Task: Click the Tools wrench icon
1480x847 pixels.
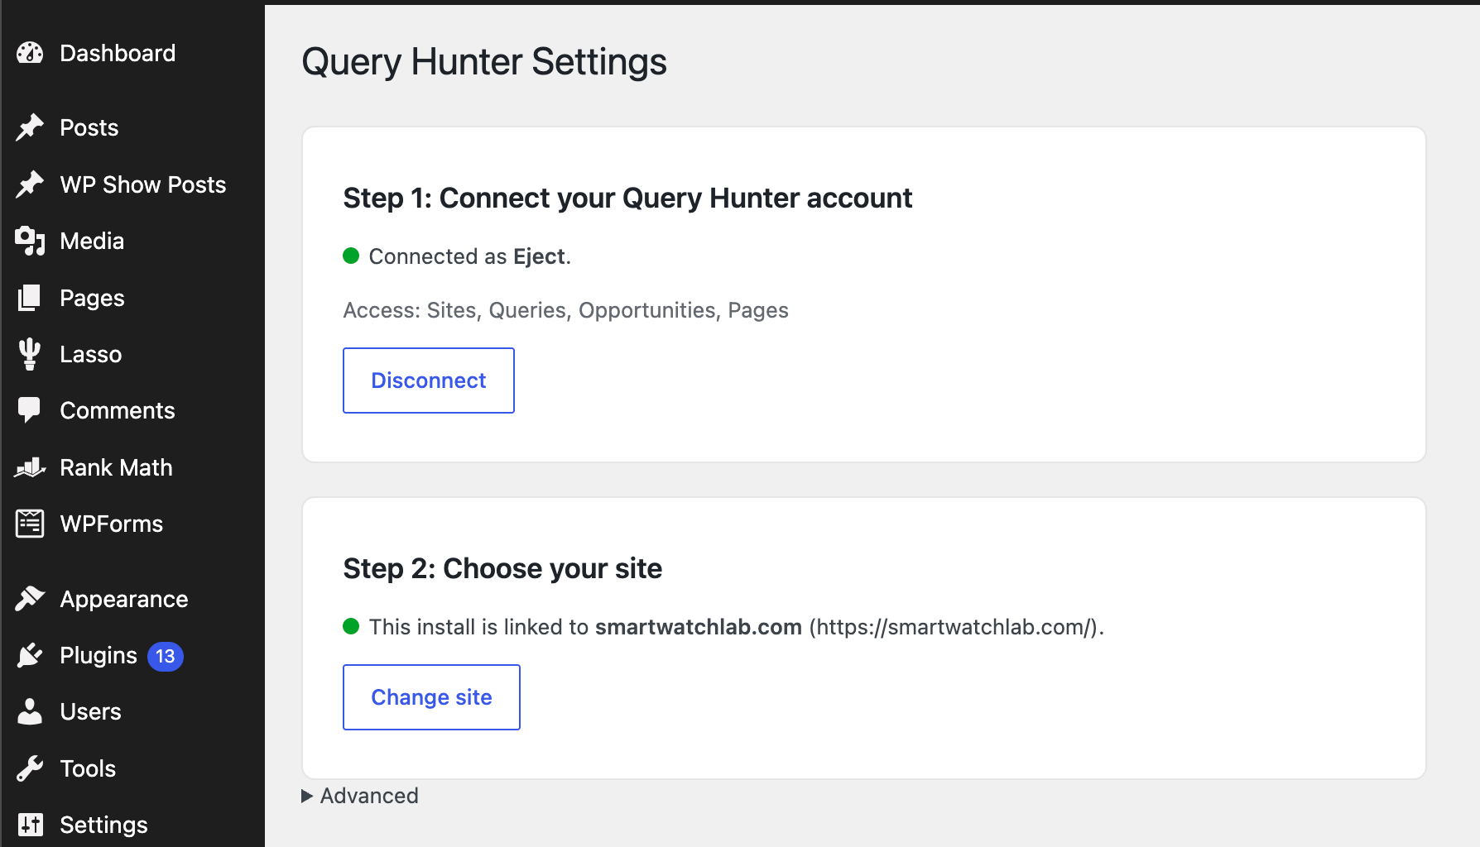Action: (30, 768)
